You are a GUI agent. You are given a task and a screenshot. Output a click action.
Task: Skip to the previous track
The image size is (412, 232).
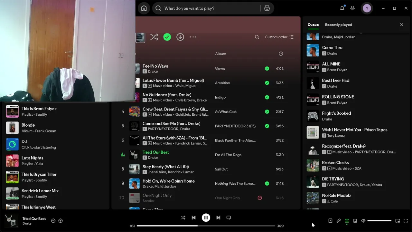click(193, 217)
